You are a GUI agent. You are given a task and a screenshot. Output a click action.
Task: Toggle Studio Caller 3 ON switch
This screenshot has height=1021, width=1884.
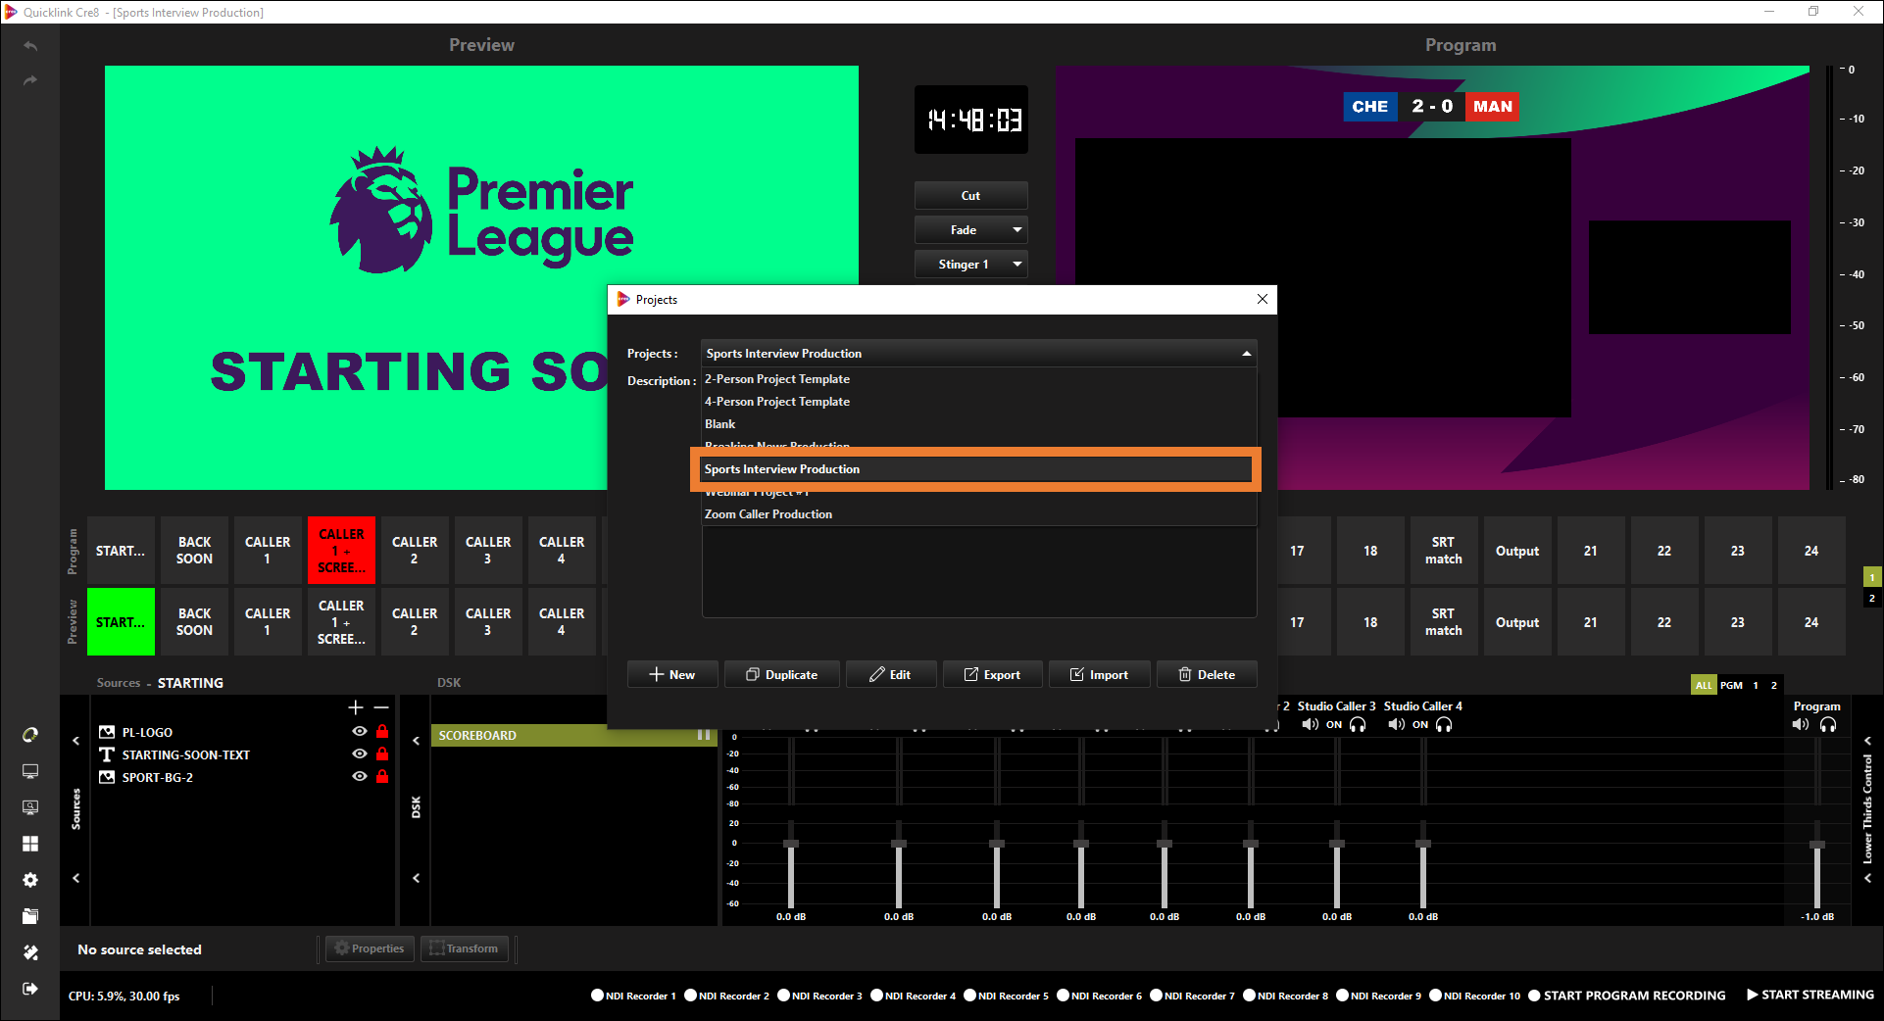pos(1333,725)
